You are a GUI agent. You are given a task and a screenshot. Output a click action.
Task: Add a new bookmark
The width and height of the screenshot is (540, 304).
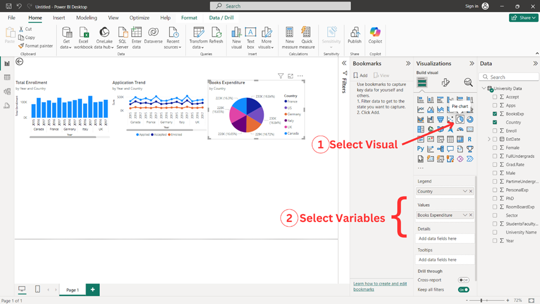point(360,75)
